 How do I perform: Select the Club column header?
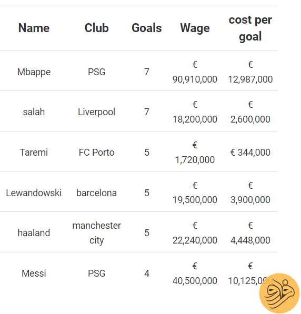(x=97, y=28)
